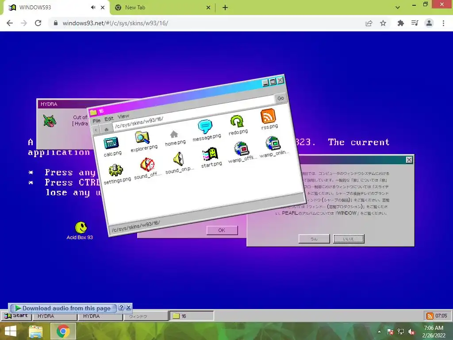Open the File menu in explorer window
This screenshot has height=340, width=453.
(x=96, y=120)
